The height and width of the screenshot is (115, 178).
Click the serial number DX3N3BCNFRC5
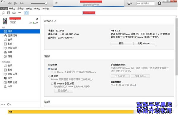[x=66, y=38]
